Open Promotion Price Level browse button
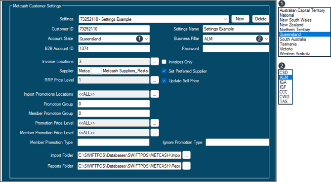 (155, 123)
